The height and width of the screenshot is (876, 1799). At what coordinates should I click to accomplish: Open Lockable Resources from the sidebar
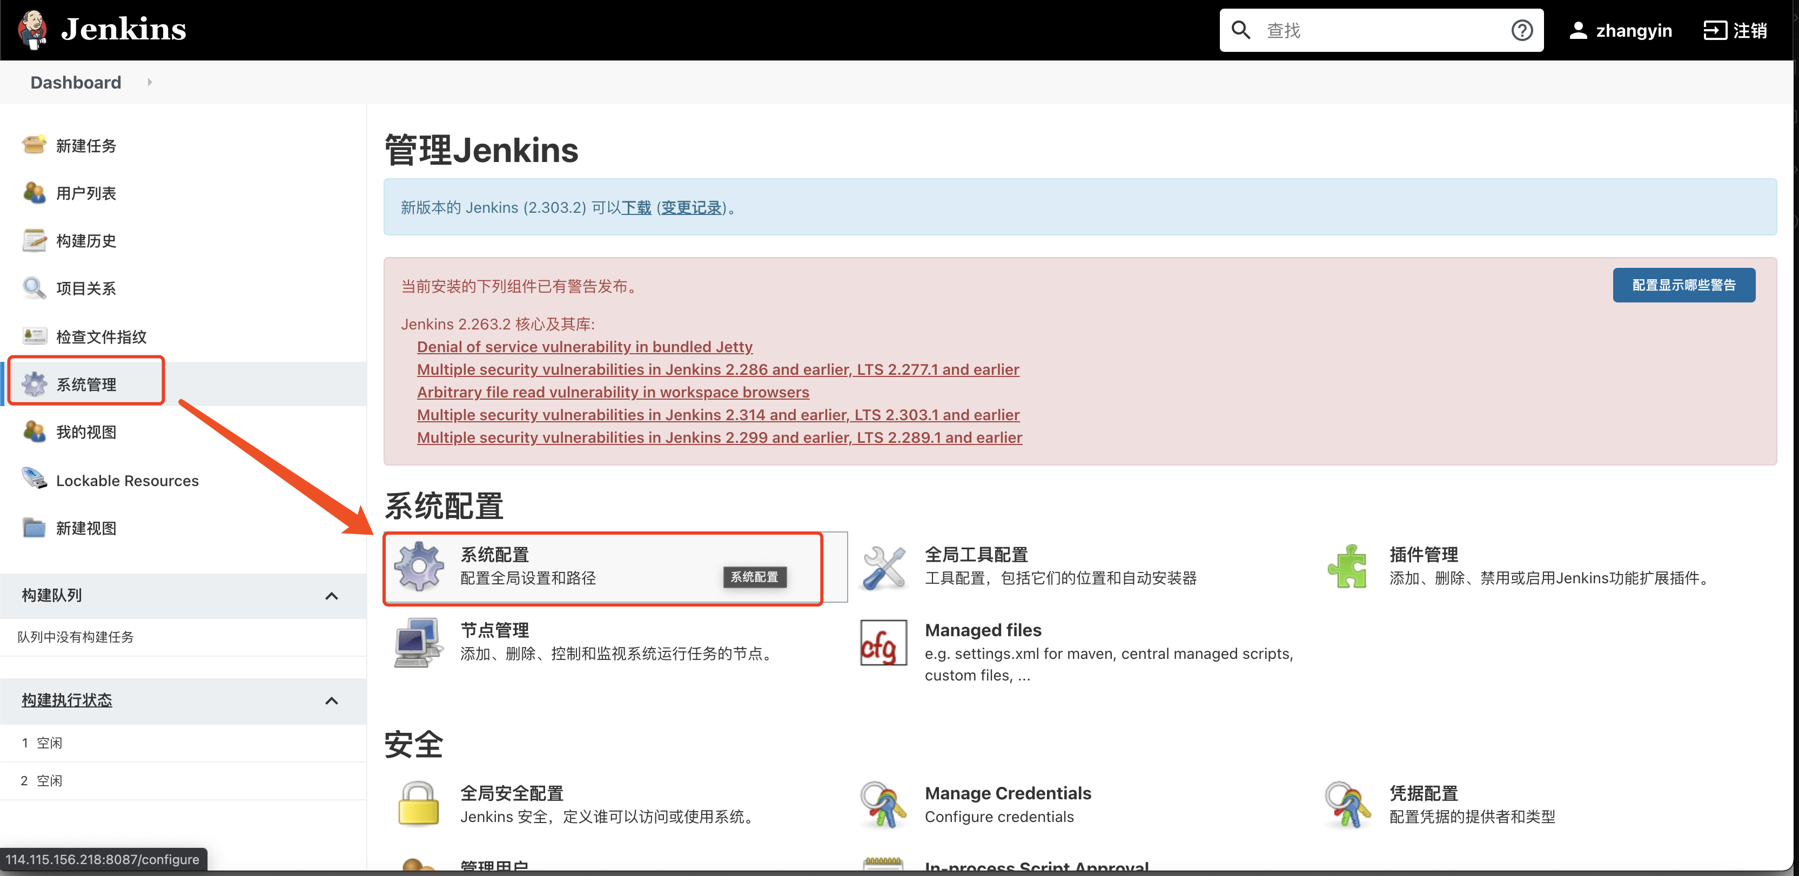pos(127,480)
